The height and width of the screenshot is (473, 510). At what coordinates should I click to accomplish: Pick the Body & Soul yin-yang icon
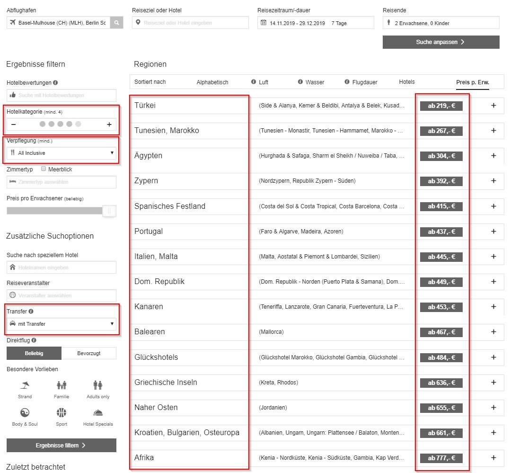(25, 412)
